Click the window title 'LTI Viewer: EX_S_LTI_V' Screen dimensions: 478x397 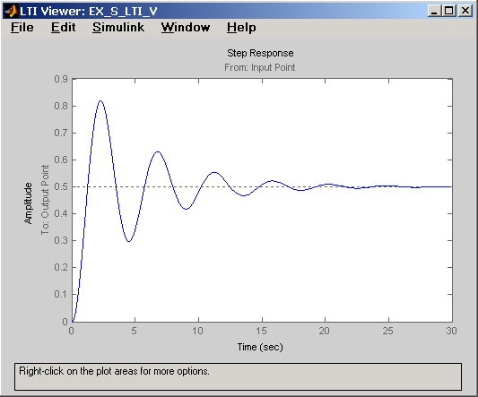89,12
